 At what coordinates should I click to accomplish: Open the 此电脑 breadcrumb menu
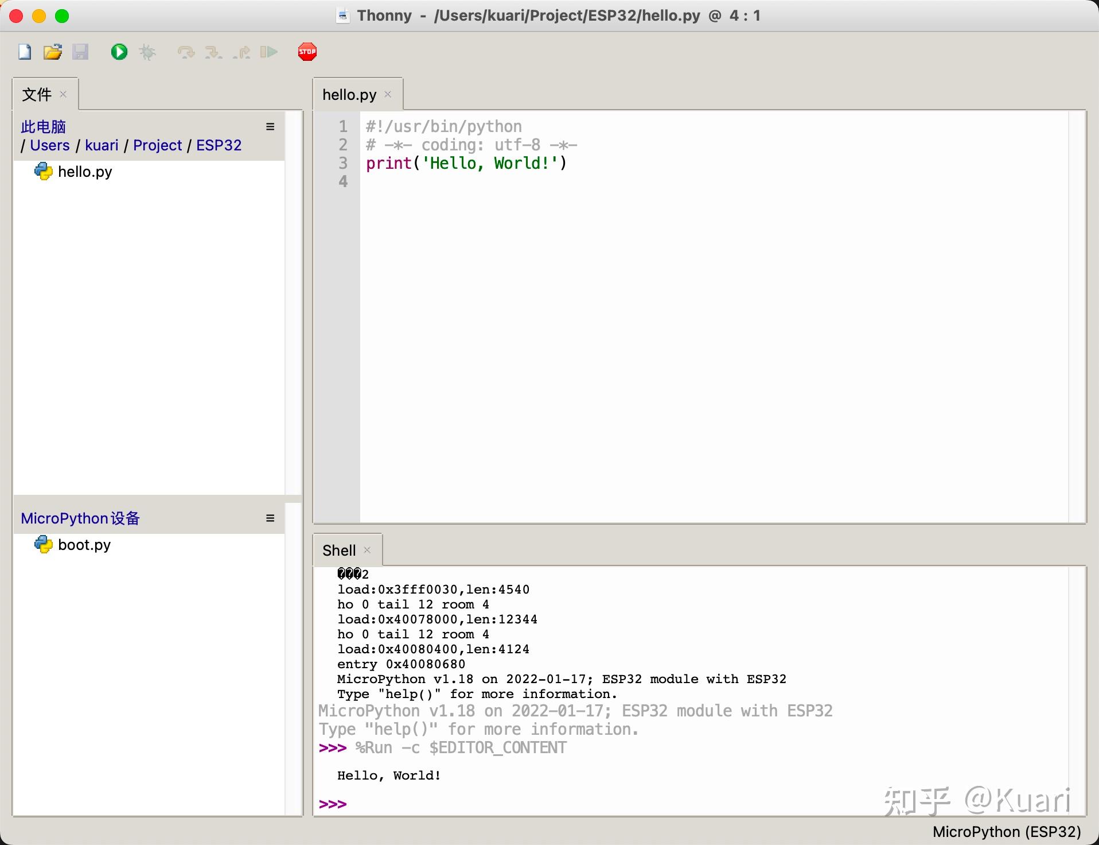tap(43, 126)
